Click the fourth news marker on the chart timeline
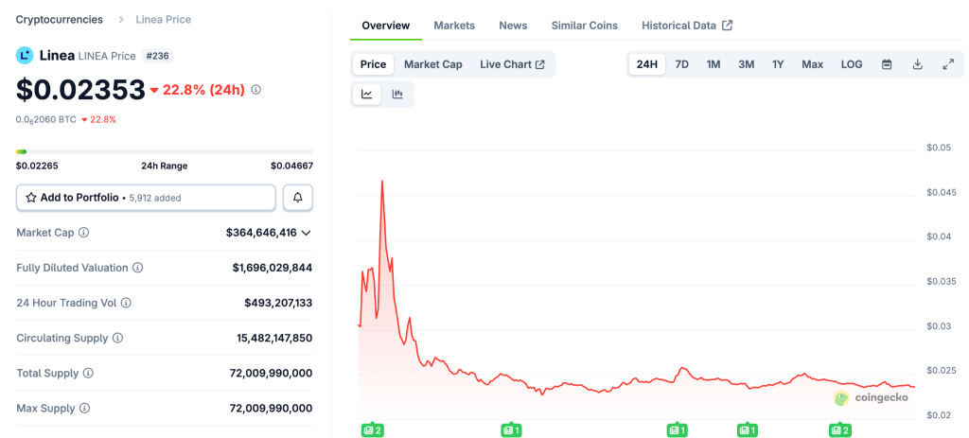Screen dimensions: 969x438 coord(748,429)
